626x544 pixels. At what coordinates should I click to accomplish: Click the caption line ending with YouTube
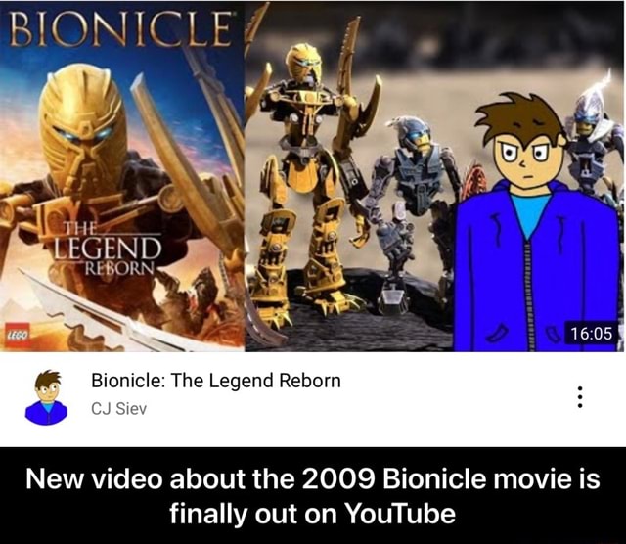click(313, 514)
